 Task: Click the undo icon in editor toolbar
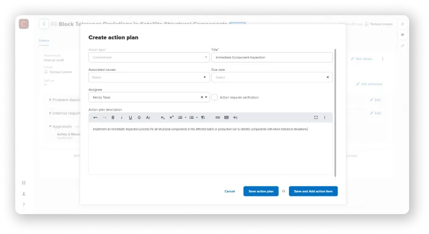(95, 118)
